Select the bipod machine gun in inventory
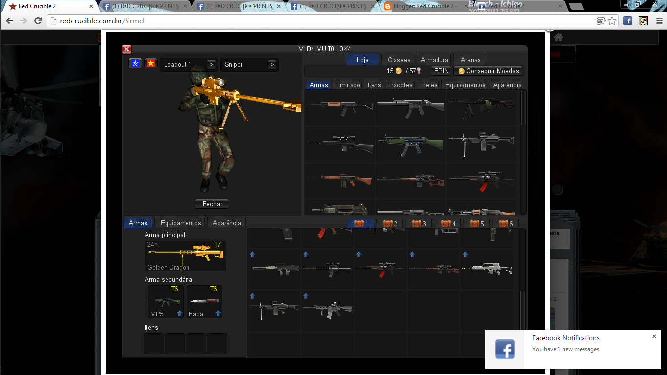Image resolution: width=667 pixels, height=375 pixels. (274, 311)
